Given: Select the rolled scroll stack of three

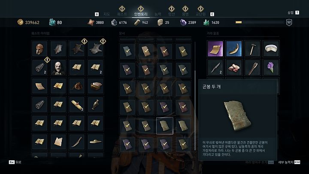Looking at the screenshot, I should [x=77, y=104].
